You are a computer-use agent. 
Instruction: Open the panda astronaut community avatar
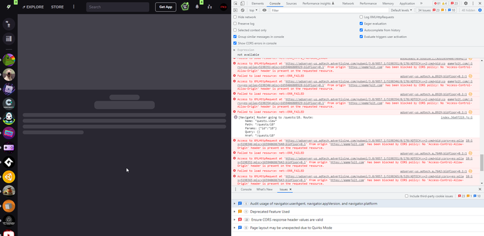(x=9, y=119)
